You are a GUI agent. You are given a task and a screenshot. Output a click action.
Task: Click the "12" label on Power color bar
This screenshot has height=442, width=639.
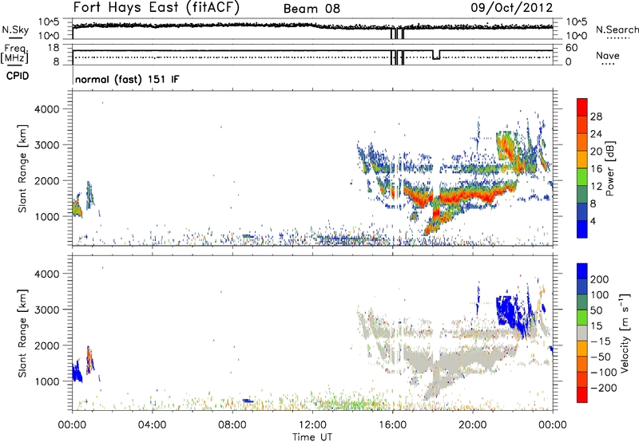tap(596, 186)
